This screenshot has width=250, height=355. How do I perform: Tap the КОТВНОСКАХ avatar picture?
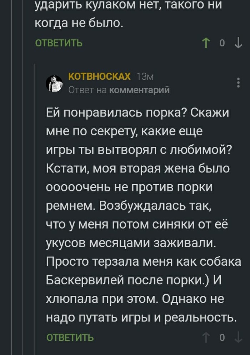coord(54,84)
